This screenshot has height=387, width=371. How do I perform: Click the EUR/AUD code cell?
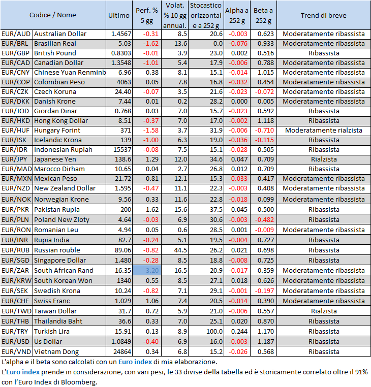pyautogui.click(x=17, y=34)
